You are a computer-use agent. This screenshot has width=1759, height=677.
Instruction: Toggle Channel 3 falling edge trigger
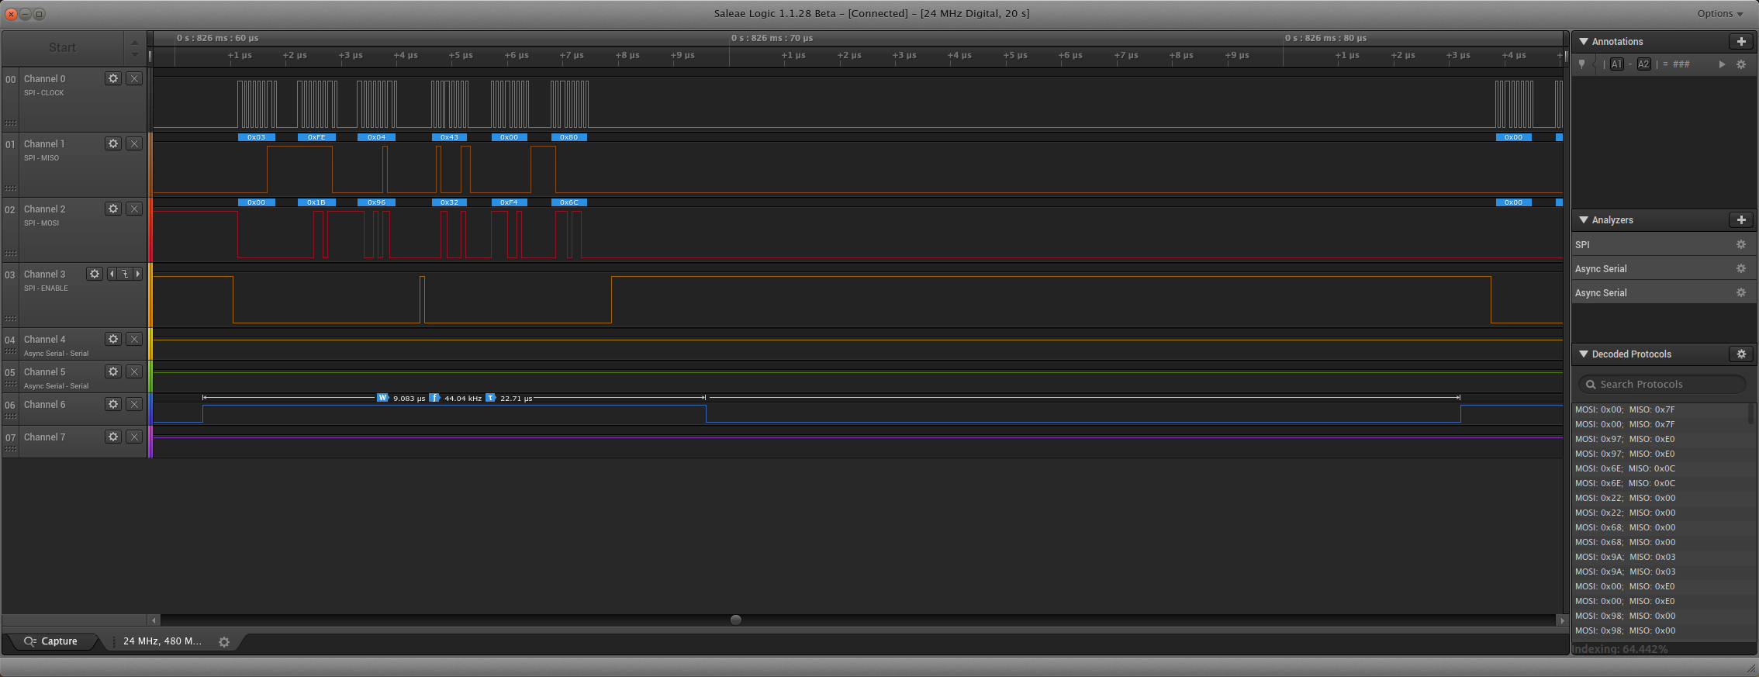point(125,274)
